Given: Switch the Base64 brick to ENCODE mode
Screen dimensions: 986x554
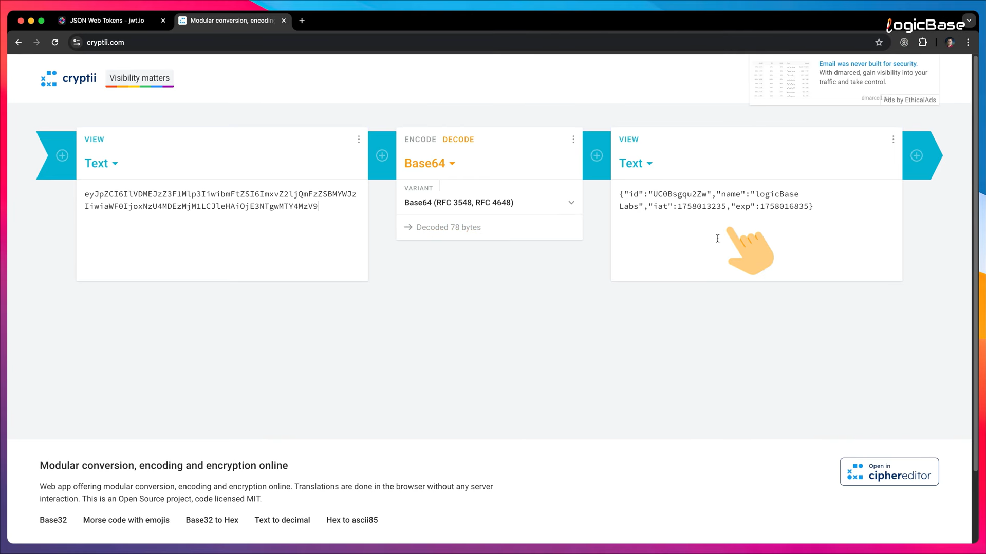Looking at the screenshot, I should point(420,139).
